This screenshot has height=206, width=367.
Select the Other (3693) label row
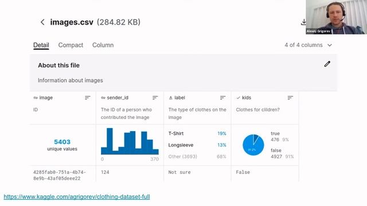click(x=197, y=156)
